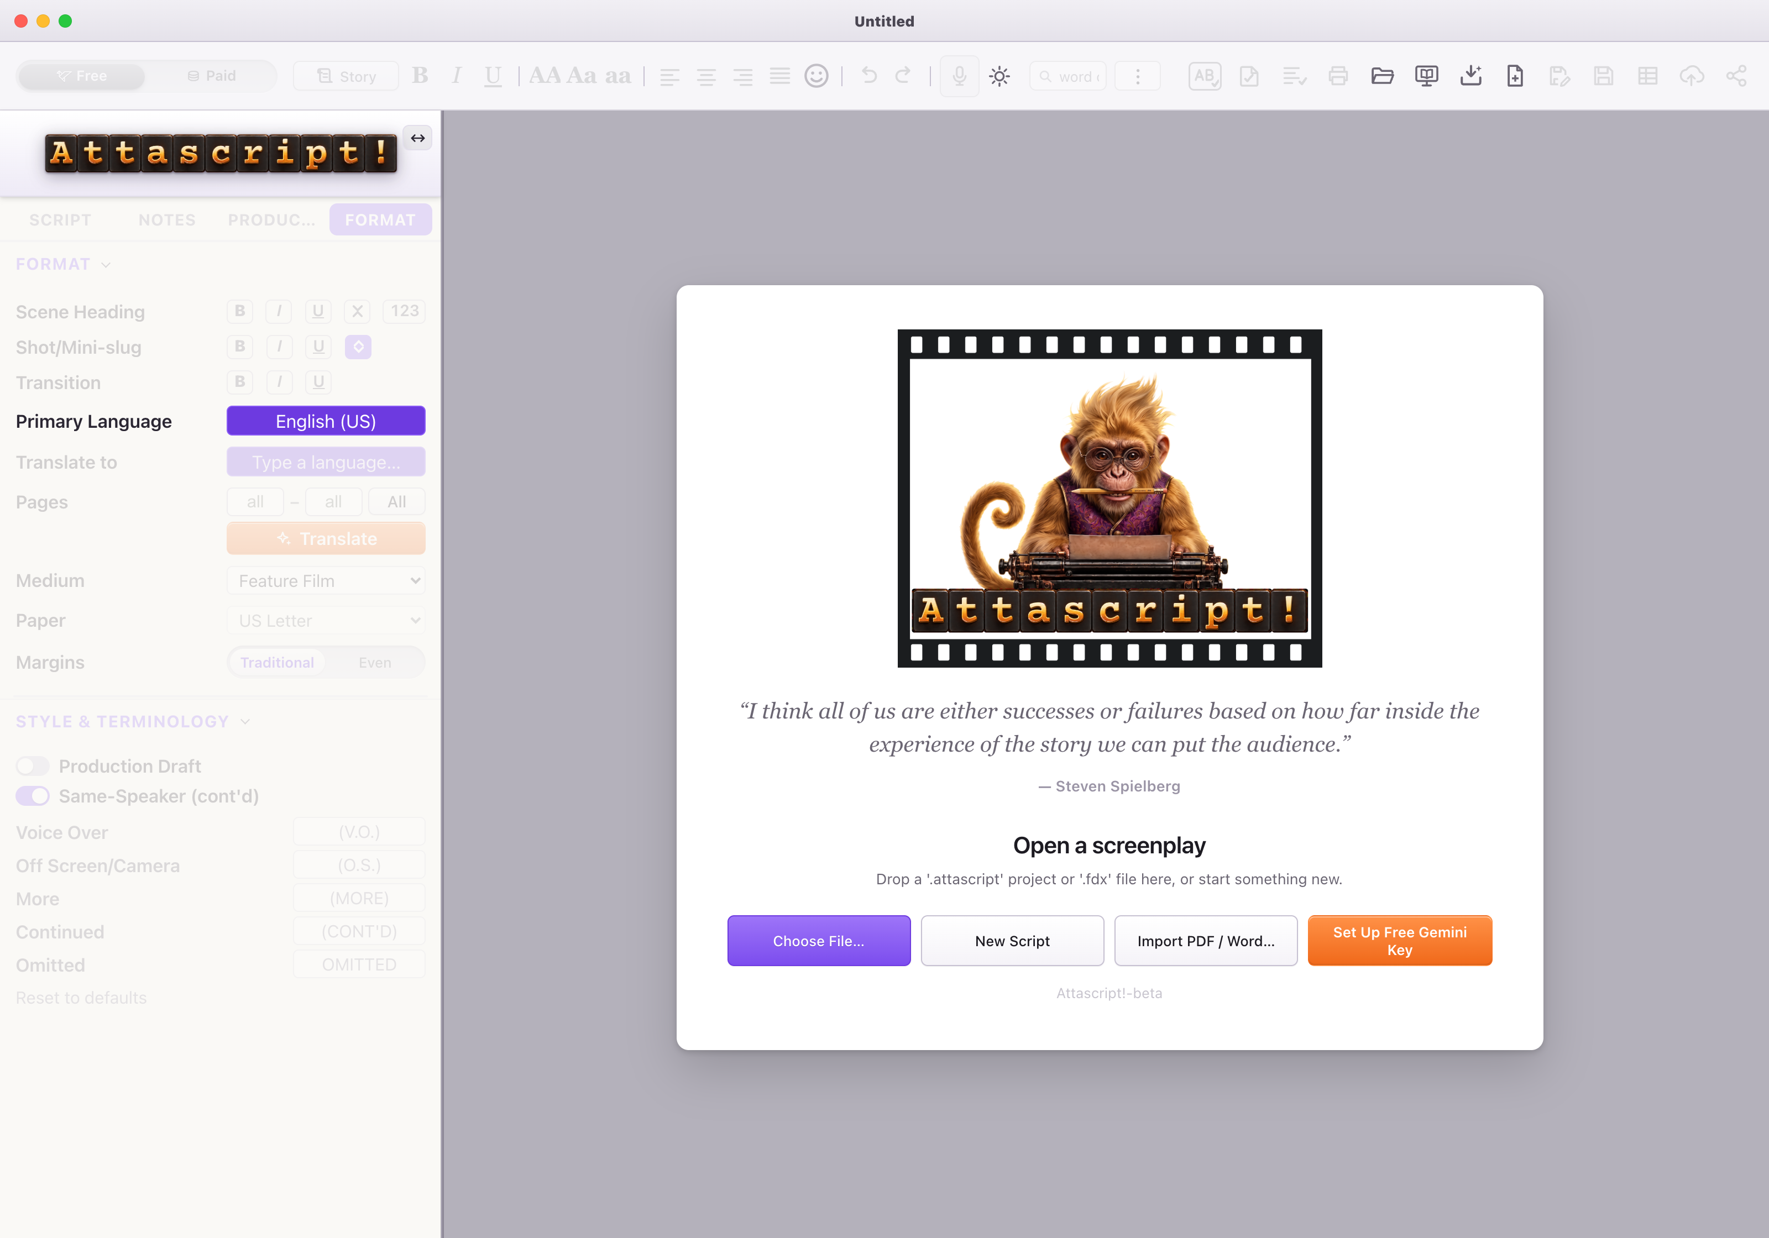
Task: Activate microphone dictation button
Action: pyautogui.click(x=959, y=76)
